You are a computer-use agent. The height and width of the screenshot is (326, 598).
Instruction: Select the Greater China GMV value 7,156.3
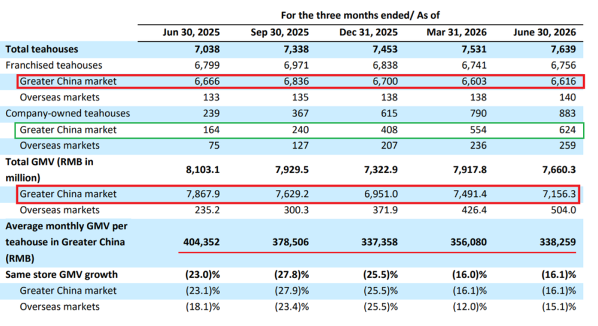point(559,194)
